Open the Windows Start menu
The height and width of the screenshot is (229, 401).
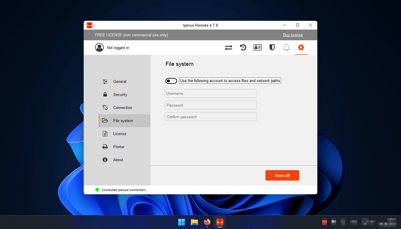182,222
